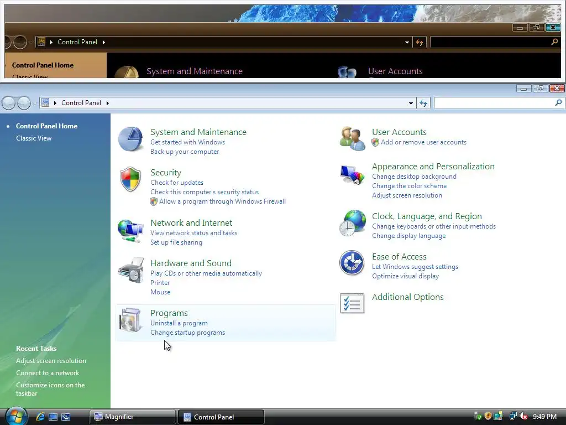Select the Control Panel taskbar button

[x=221, y=417]
